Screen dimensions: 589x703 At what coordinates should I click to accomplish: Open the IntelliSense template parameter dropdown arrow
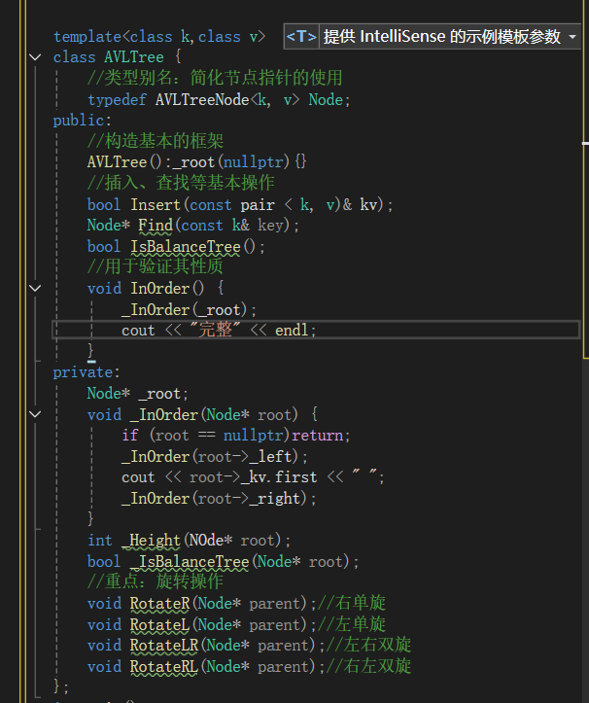572,37
